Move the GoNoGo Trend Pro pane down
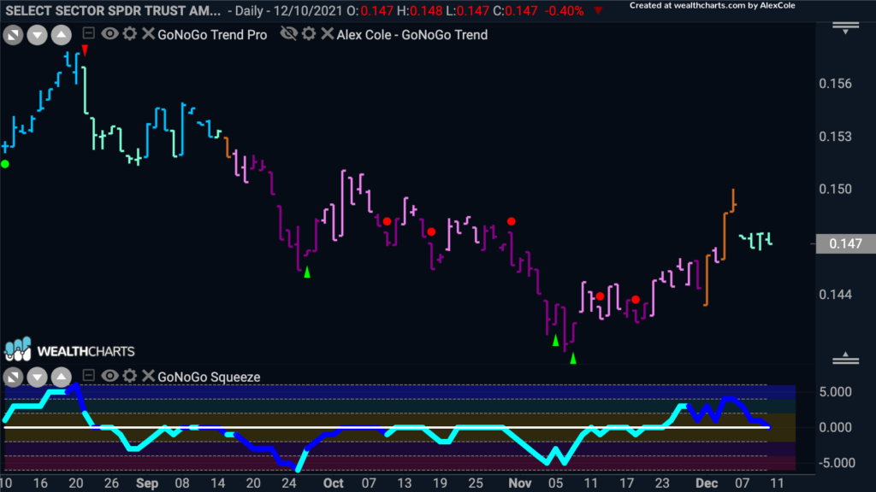Viewport: 876px width, 492px height. click(x=37, y=35)
